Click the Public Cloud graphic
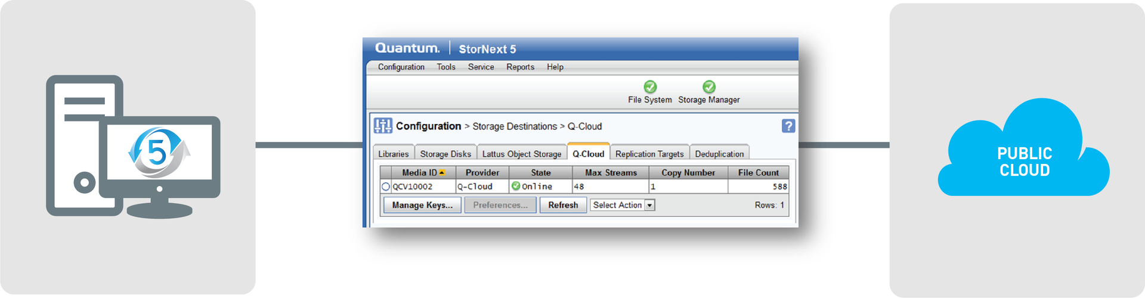Viewport: 1145px width, 298px height. (x=1023, y=147)
